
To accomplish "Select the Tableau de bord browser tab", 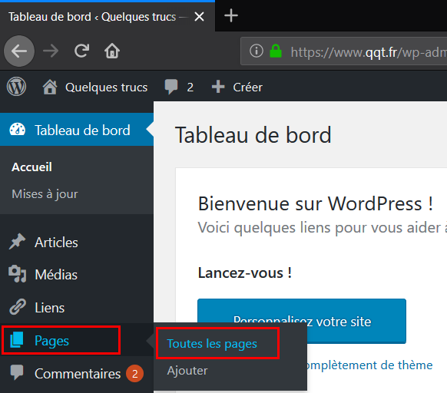I will [x=108, y=17].
